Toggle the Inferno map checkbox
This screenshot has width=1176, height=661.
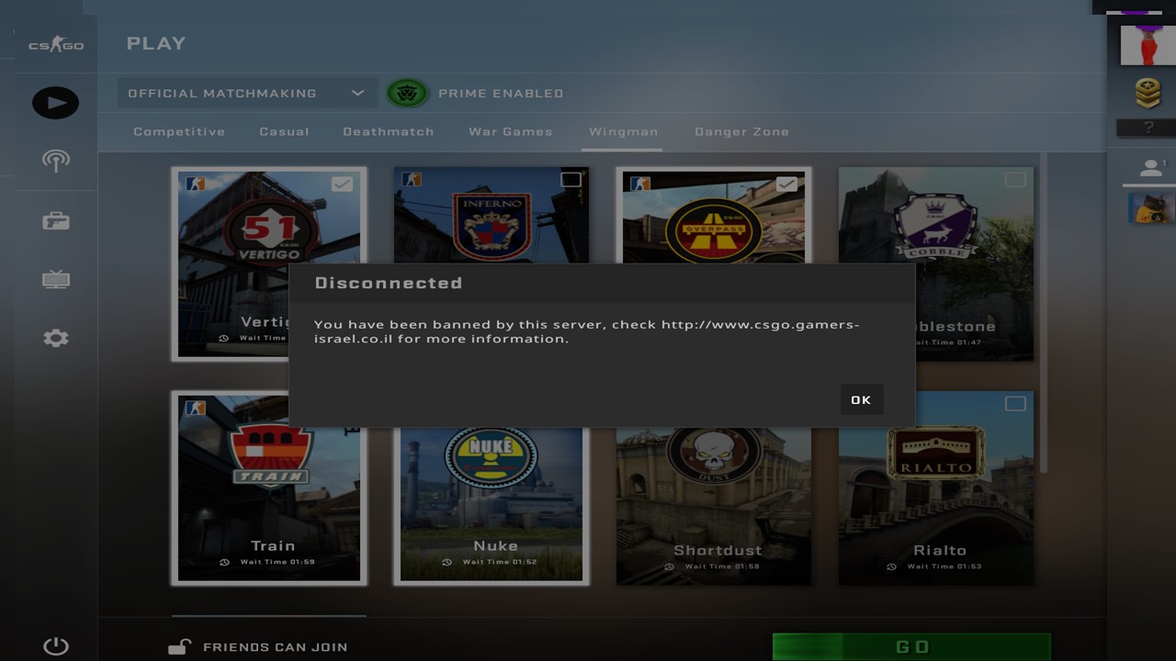571,180
